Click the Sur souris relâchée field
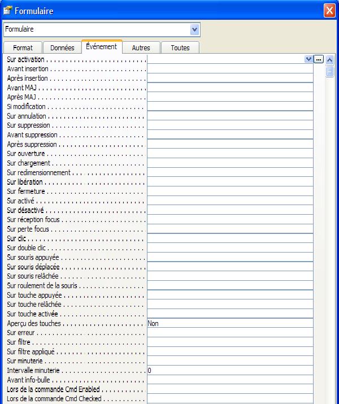 click(230, 276)
